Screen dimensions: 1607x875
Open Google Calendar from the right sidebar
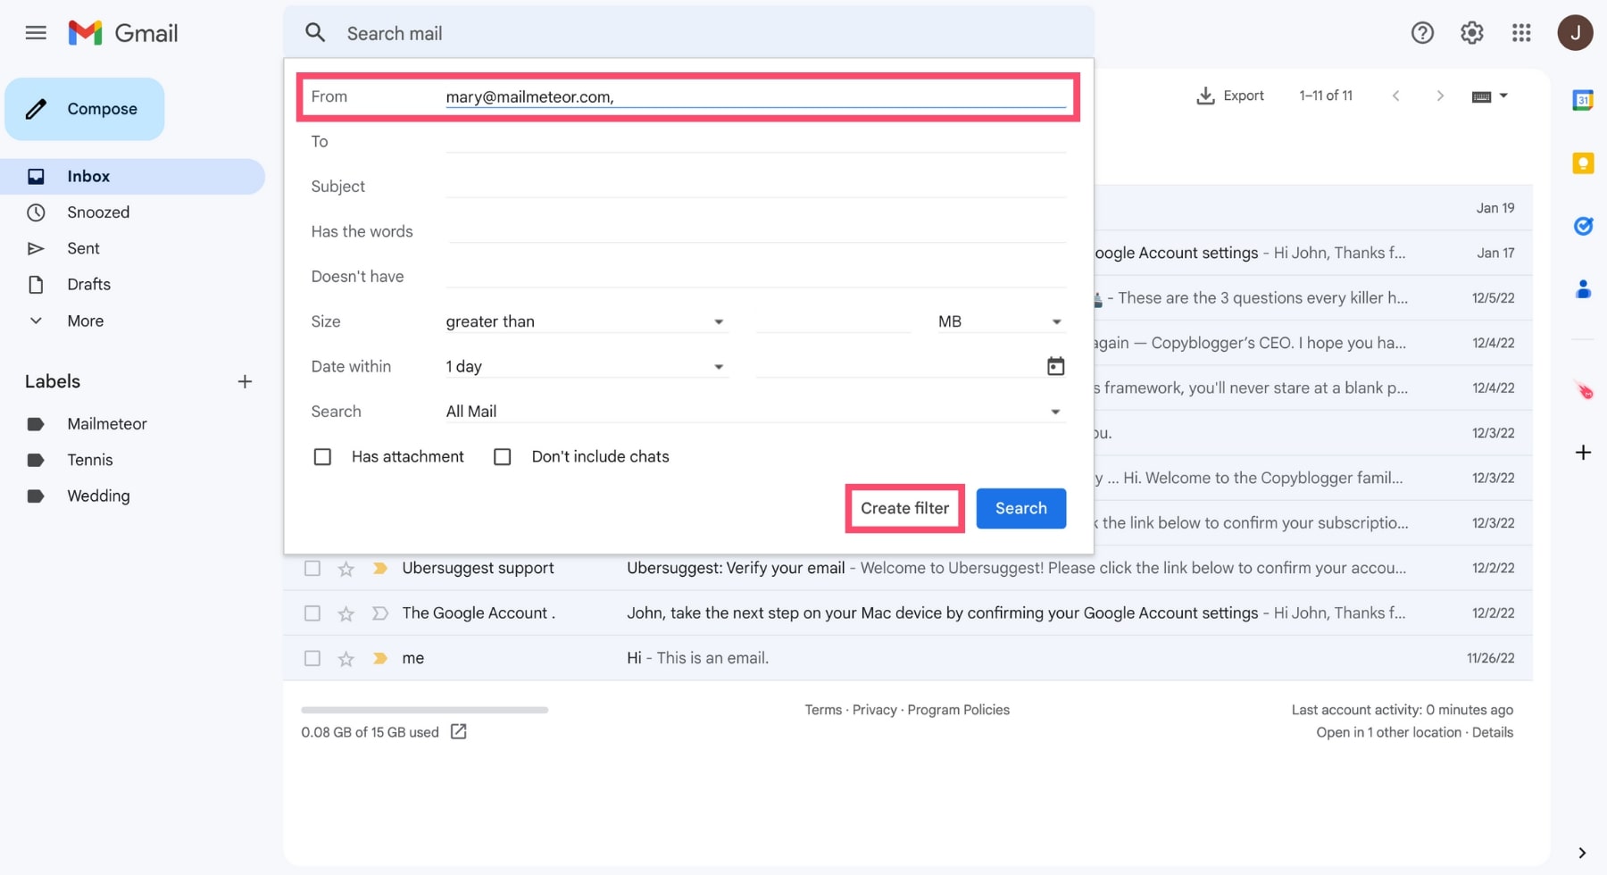coord(1584,99)
